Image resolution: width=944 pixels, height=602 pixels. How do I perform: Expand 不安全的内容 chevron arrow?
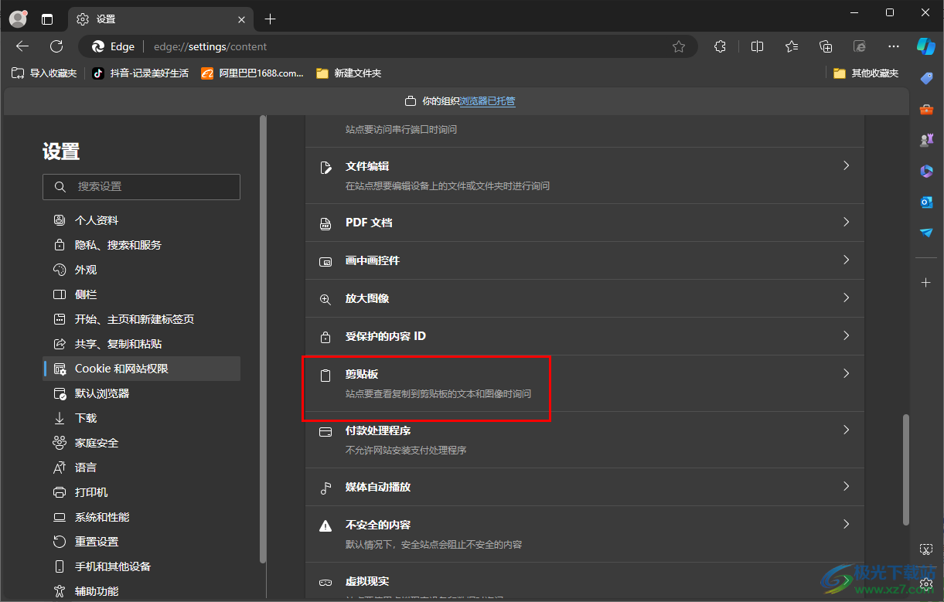point(846,524)
